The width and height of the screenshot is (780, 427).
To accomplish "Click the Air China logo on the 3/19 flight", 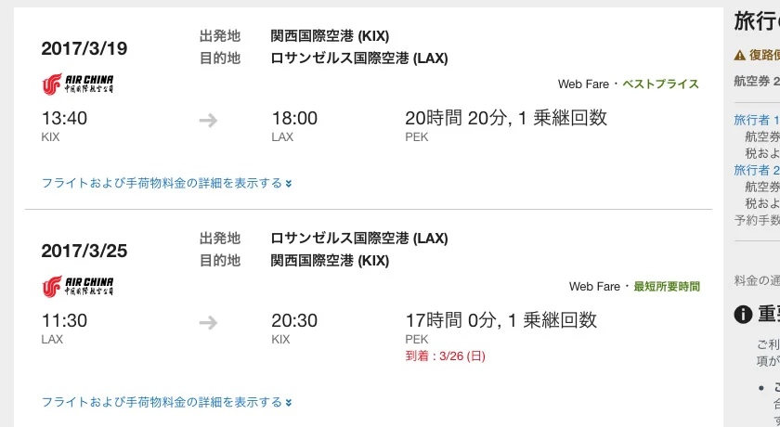I will pyautogui.click(x=78, y=84).
